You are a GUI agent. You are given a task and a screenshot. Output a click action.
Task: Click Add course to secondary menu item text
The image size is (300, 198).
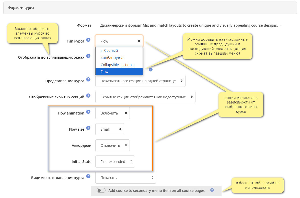click(x=156, y=191)
